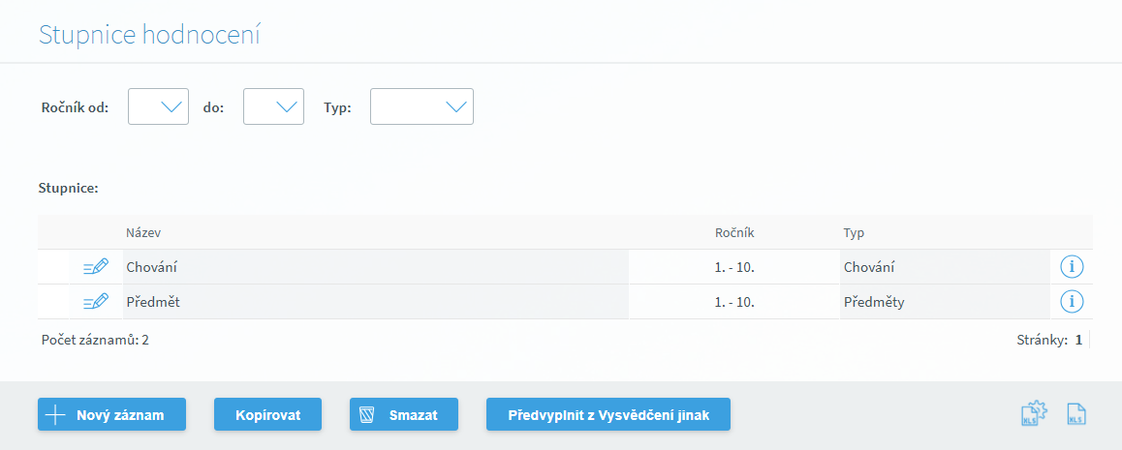Click the XLS export settings gear icon
Image resolution: width=1122 pixels, height=450 pixels.
[x=1034, y=414]
